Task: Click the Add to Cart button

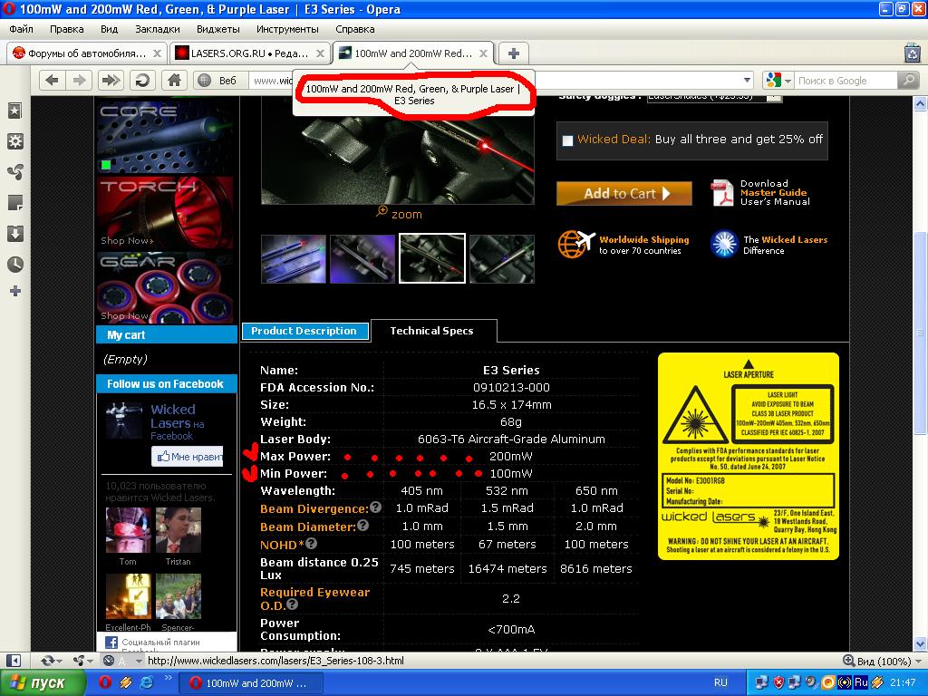Action: (624, 194)
